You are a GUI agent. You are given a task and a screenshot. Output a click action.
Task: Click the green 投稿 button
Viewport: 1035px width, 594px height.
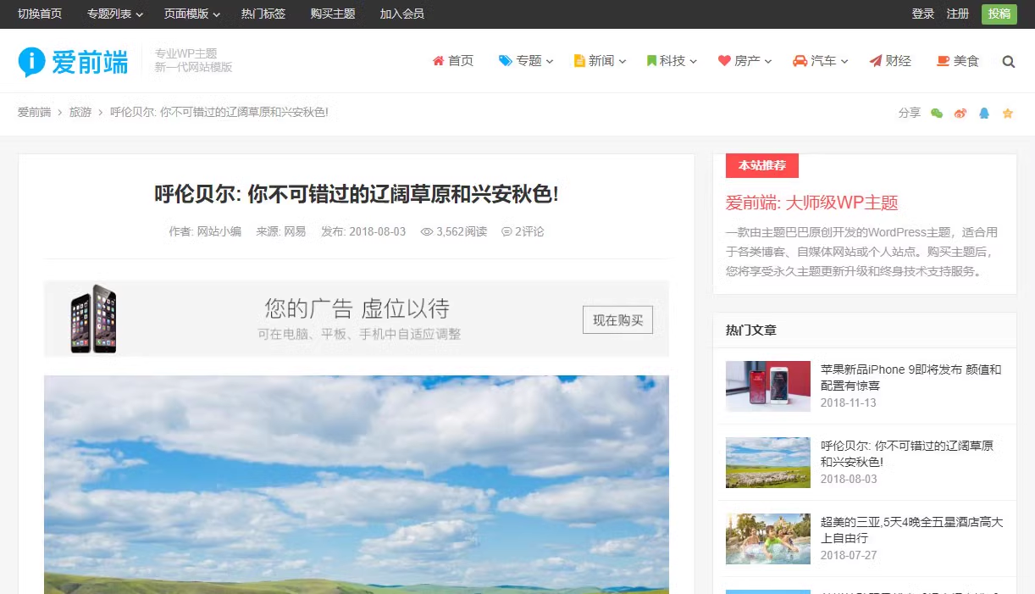pyautogui.click(x=999, y=14)
